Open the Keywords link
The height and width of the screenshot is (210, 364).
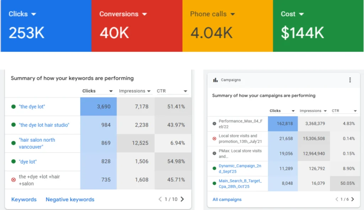pyautogui.click(x=24, y=199)
